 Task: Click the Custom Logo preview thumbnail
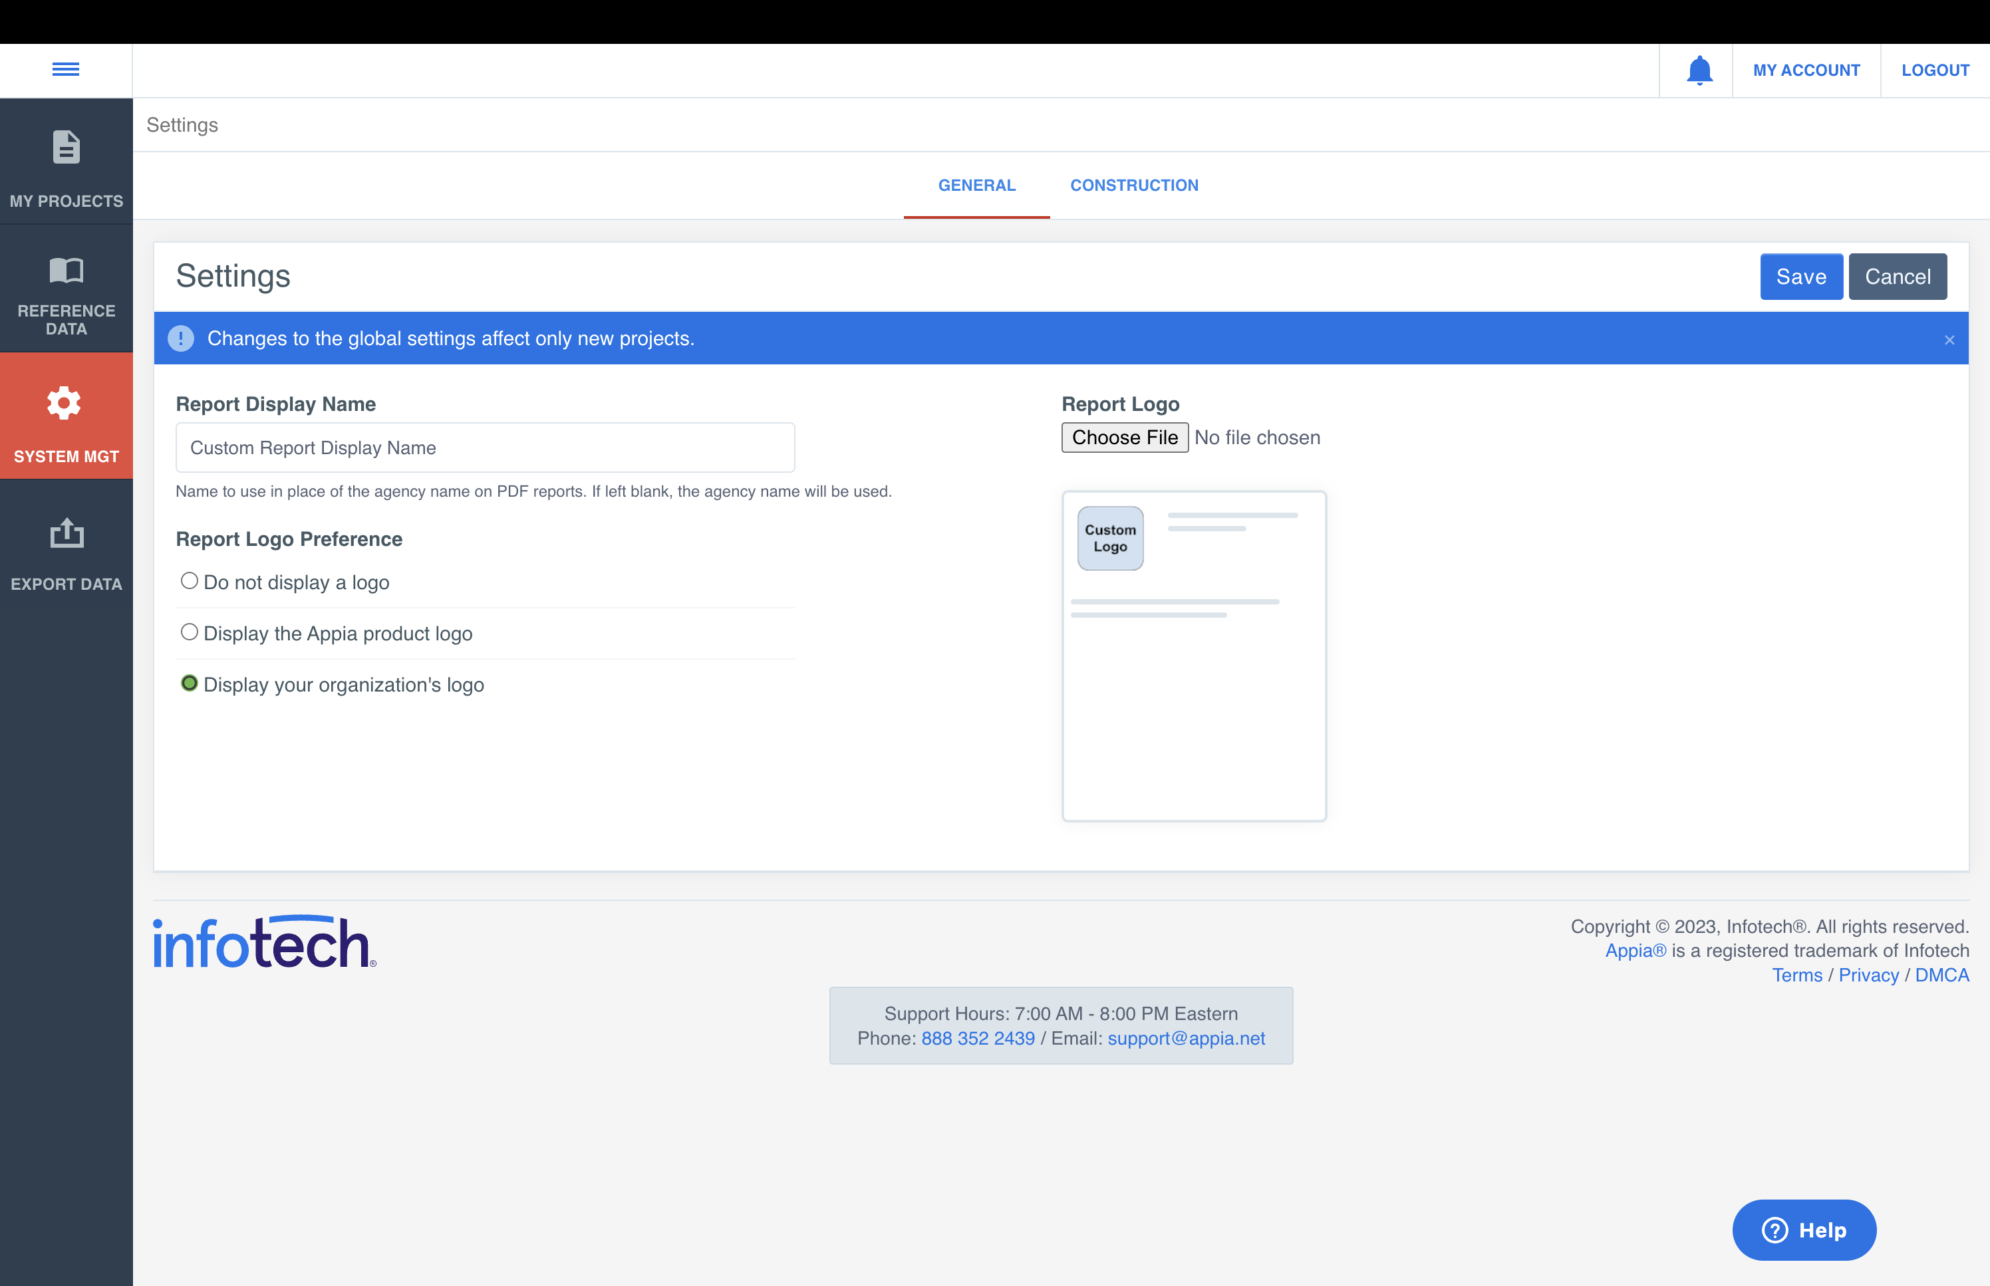pyautogui.click(x=1110, y=539)
